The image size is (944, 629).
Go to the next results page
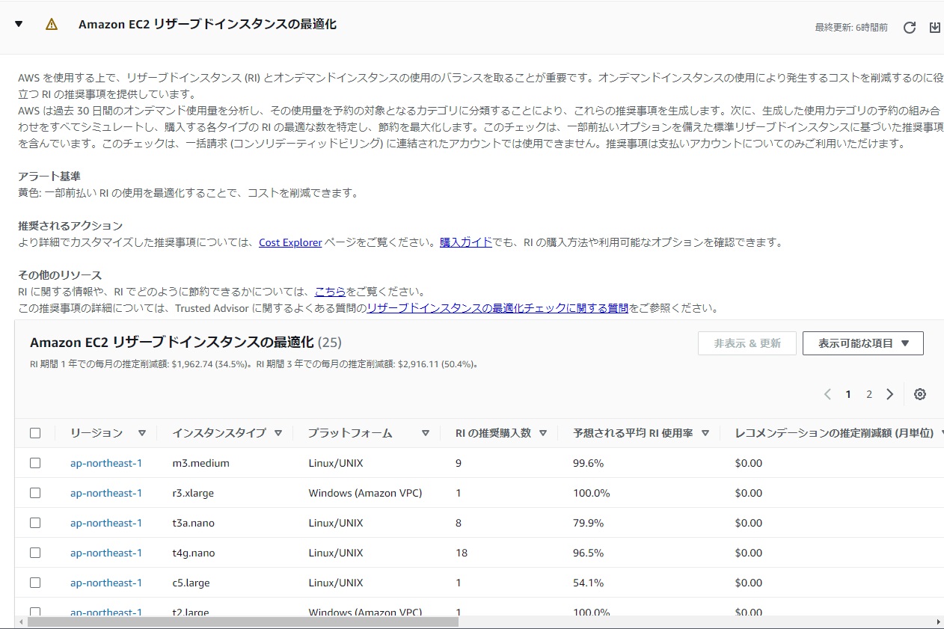click(x=889, y=394)
